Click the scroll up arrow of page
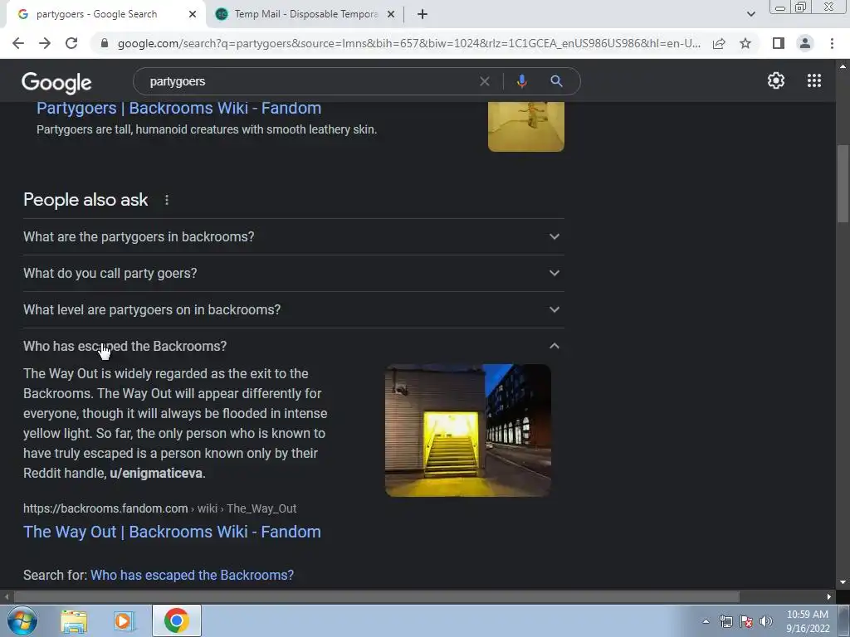The height and width of the screenshot is (637, 850). tap(843, 66)
